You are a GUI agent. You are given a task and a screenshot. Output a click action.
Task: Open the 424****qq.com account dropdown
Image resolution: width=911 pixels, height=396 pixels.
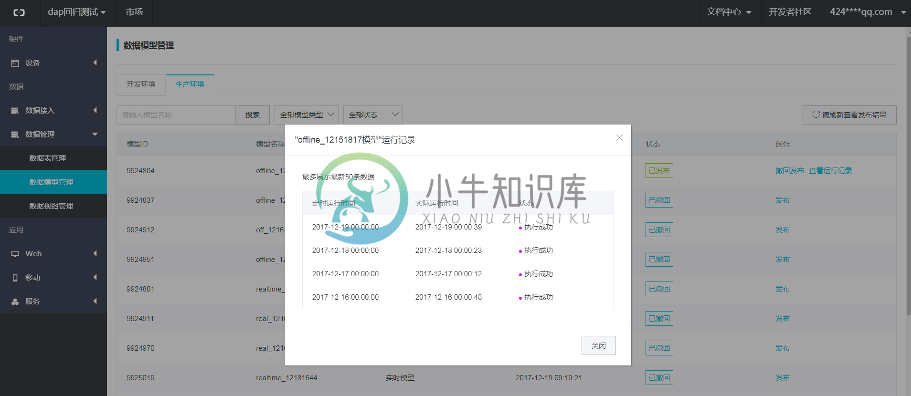[x=868, y=12]
